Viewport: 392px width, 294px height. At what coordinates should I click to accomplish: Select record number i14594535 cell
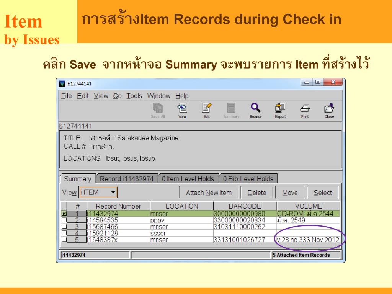tap(118, 220)
